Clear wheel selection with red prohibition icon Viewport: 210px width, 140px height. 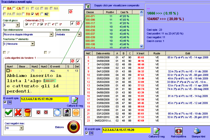point(71,12)
